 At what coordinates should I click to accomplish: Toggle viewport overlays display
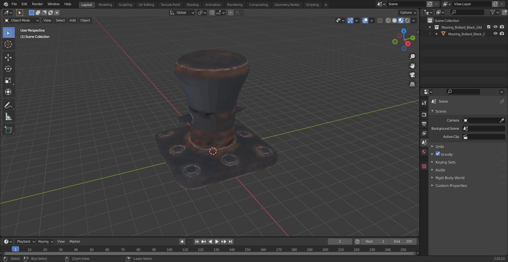point(365,20)
